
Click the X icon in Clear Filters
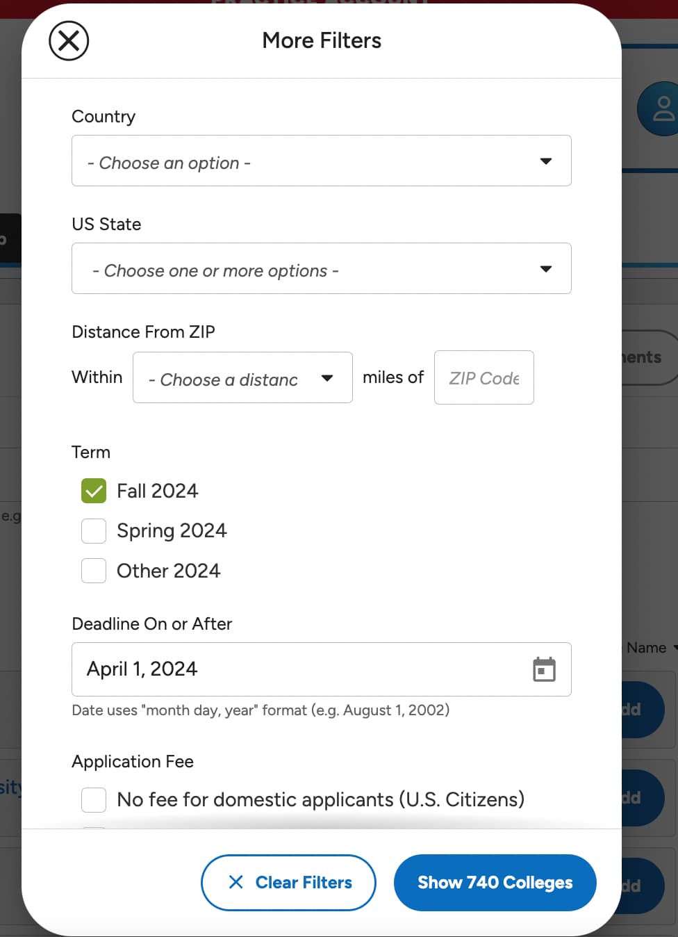(236, 882)
